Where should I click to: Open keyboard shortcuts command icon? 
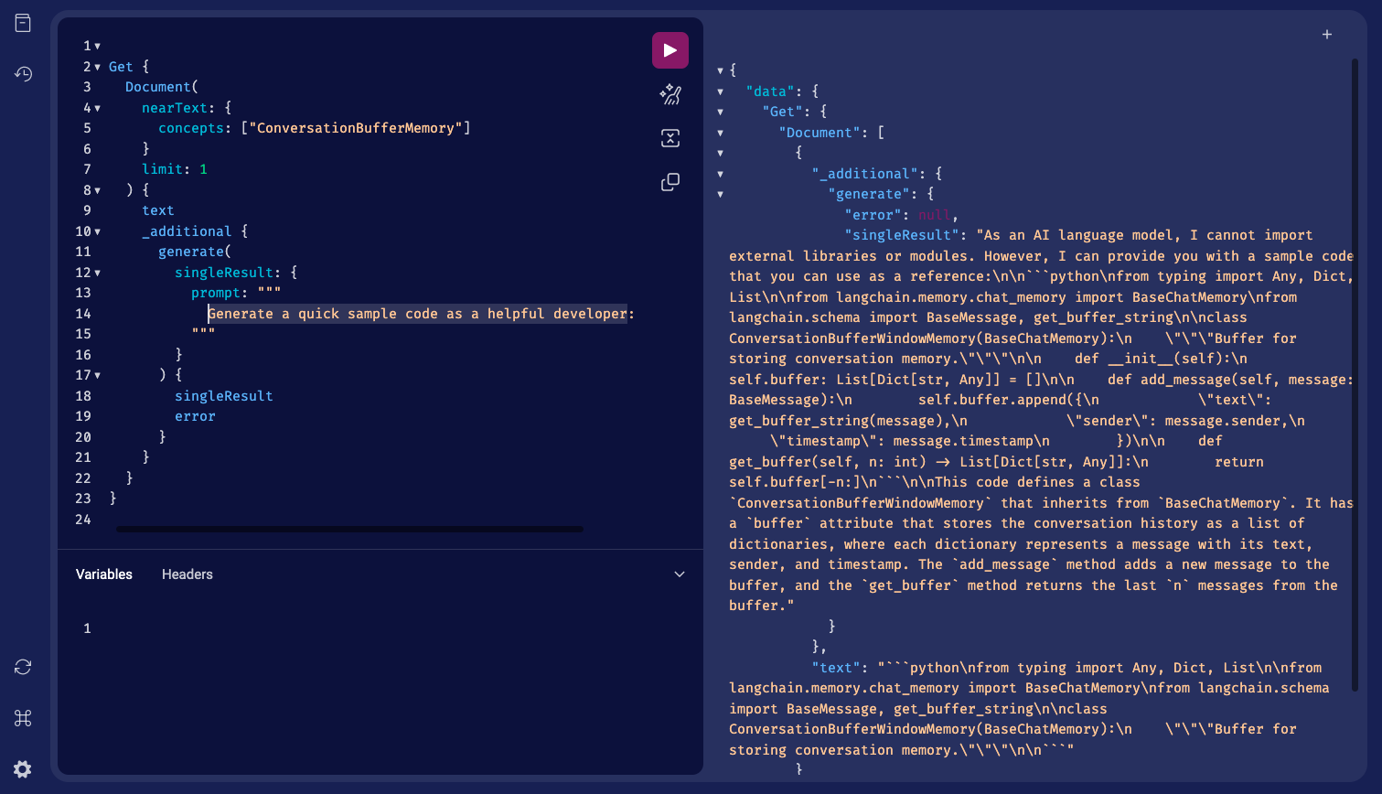point(23,718)
